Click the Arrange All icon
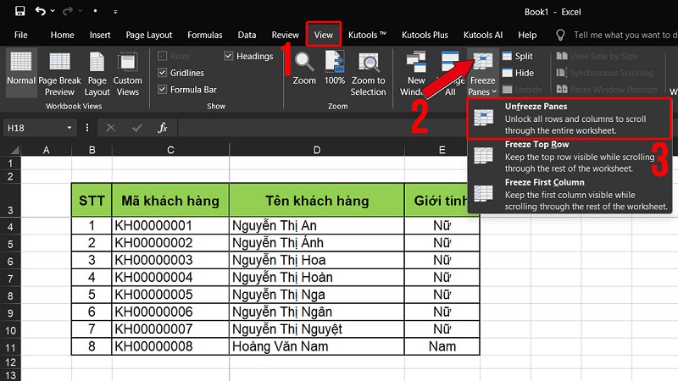 pos(450,63)
